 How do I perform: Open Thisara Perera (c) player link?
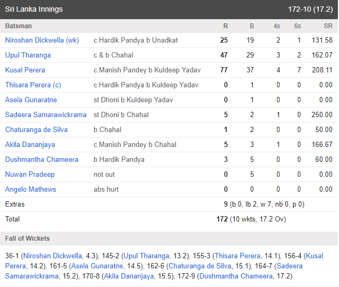(x=33, y=85)
